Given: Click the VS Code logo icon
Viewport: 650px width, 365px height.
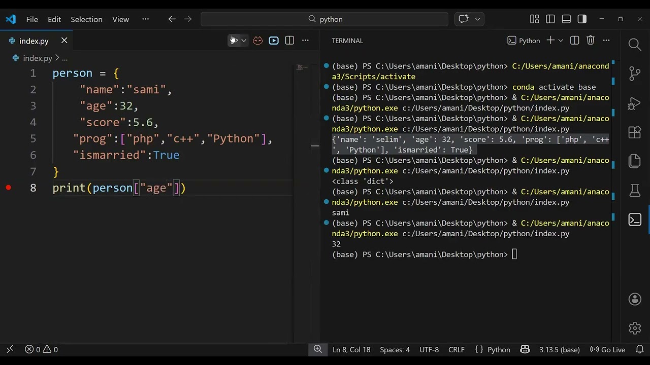Looking at the screenshot, I should click(11, 19).
